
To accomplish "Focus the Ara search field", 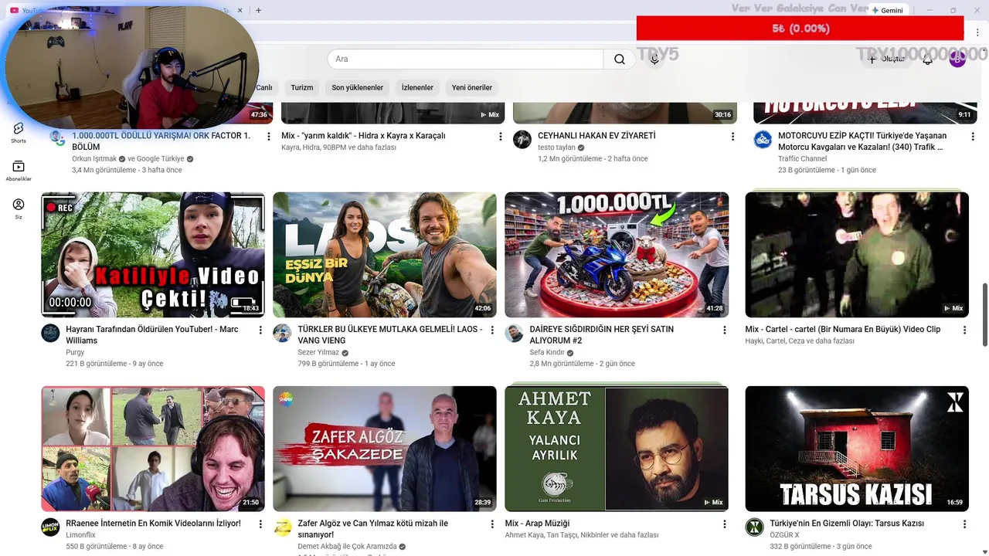I will click(466, 59).
